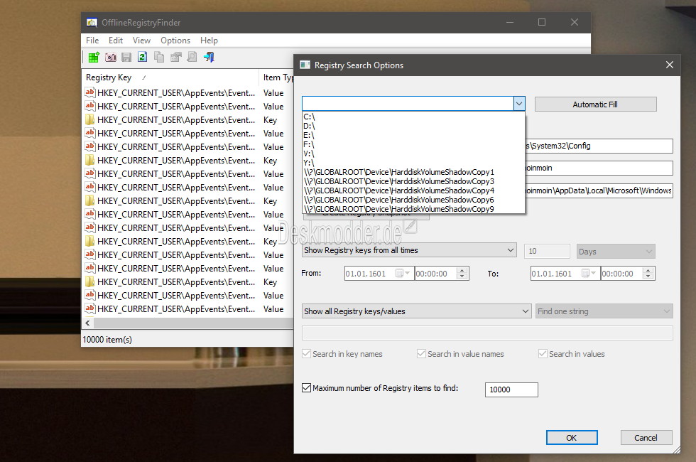Click the From time spinner down arrow
Viewport: 696px width, 462px height.
point(462,276)
